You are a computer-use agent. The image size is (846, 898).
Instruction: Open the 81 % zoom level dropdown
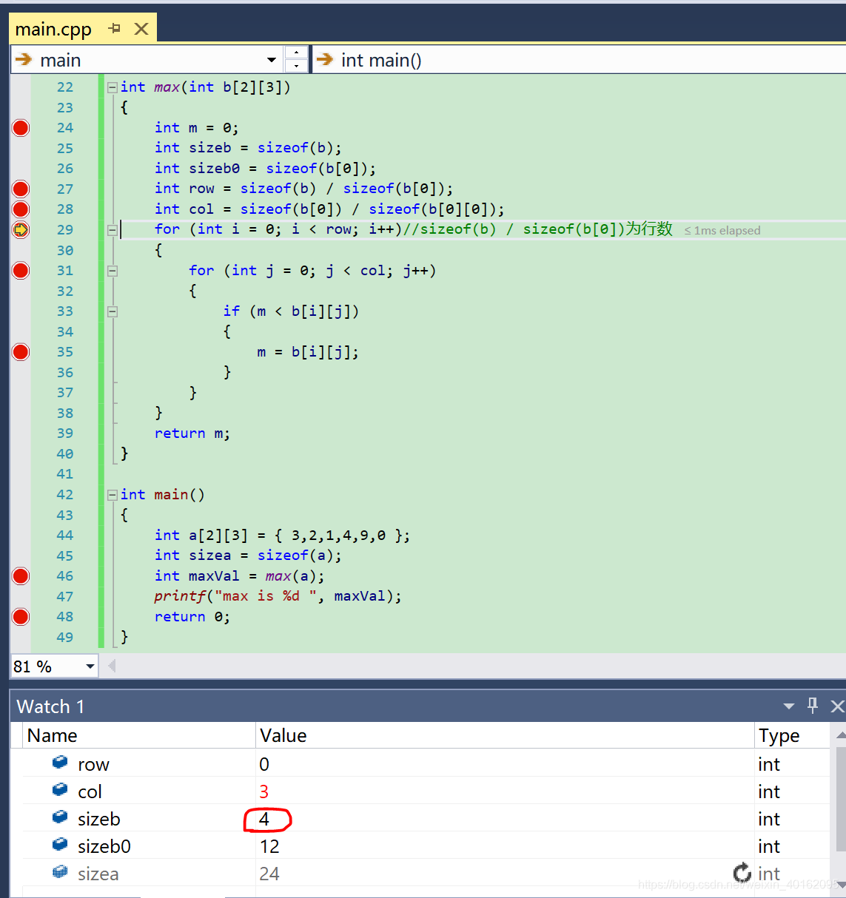click(90, 666)
